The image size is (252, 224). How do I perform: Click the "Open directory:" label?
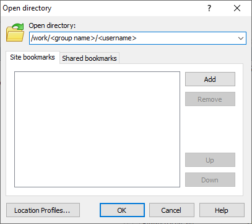pos(52,25)
